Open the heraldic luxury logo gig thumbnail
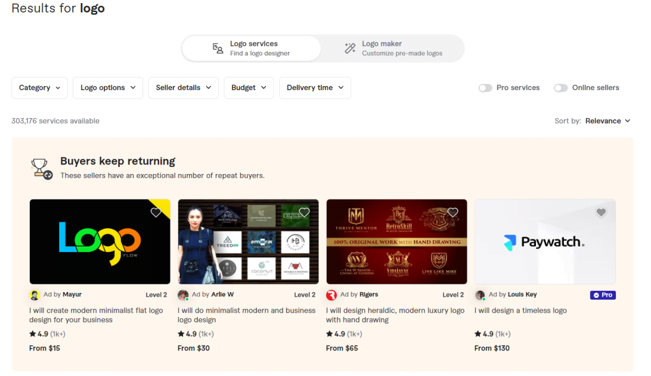651x376 pixels. point(397,241)
